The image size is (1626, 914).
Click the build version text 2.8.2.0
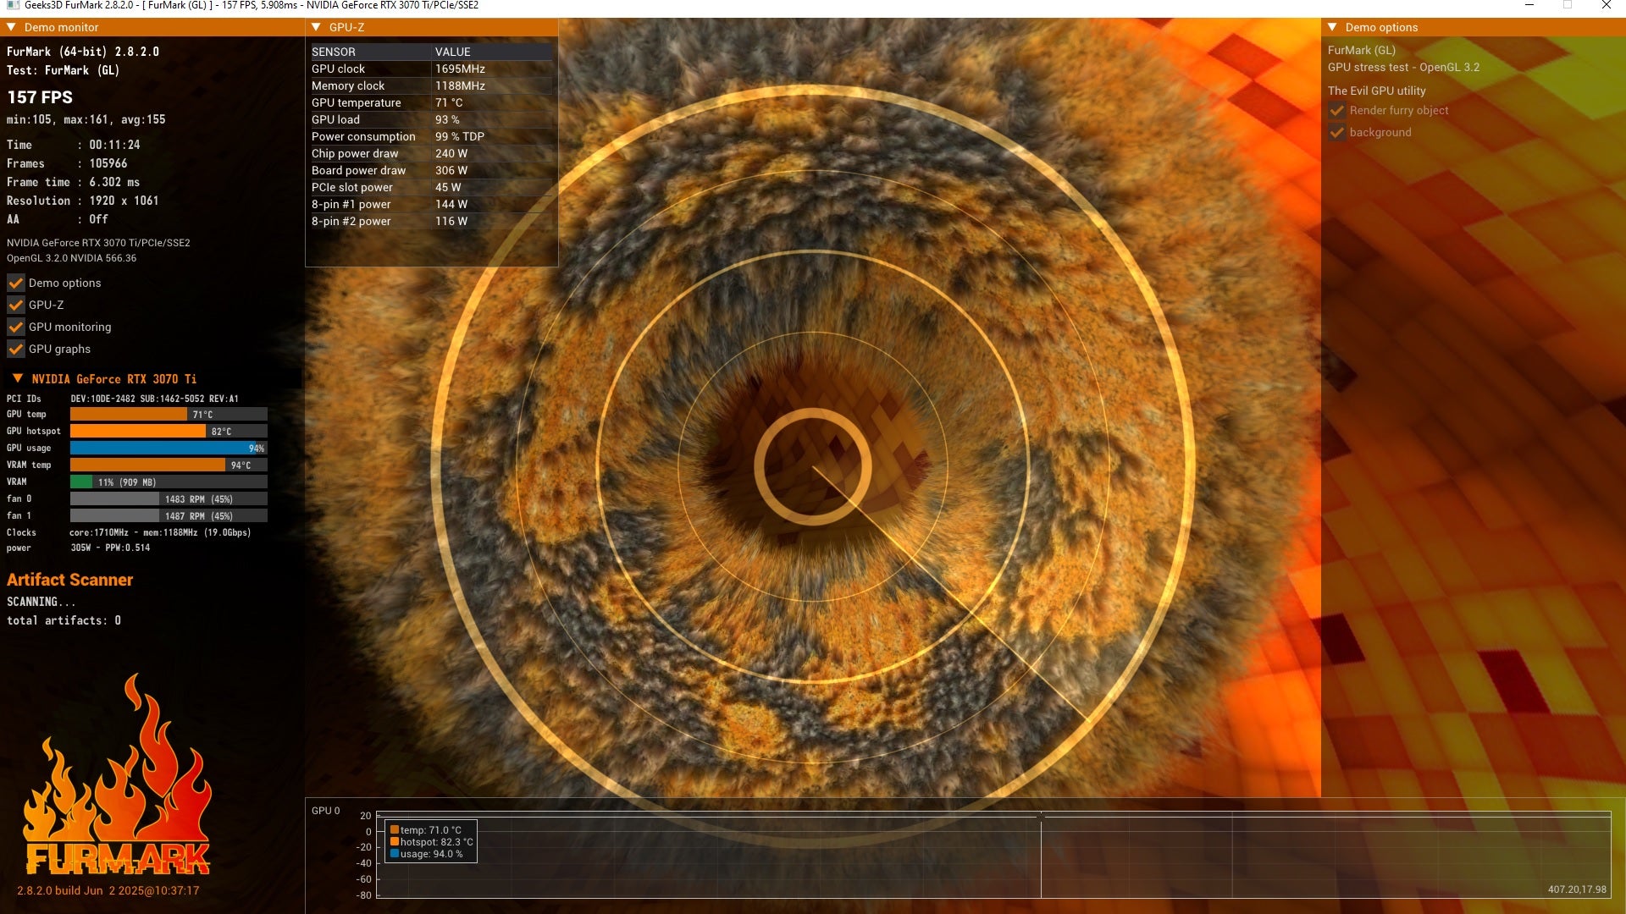108,890
